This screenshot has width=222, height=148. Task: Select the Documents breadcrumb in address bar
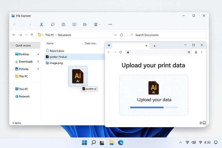click(x=64, y=35)
